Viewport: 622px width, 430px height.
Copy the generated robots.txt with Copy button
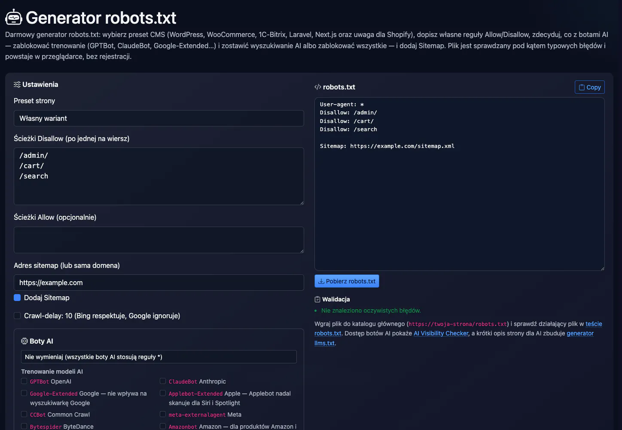pyautogui.click(x=590, y=87)
